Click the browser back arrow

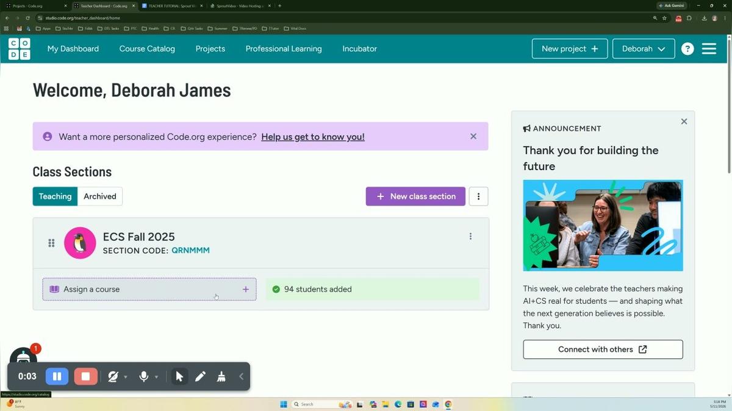click(x=7, y=18)
